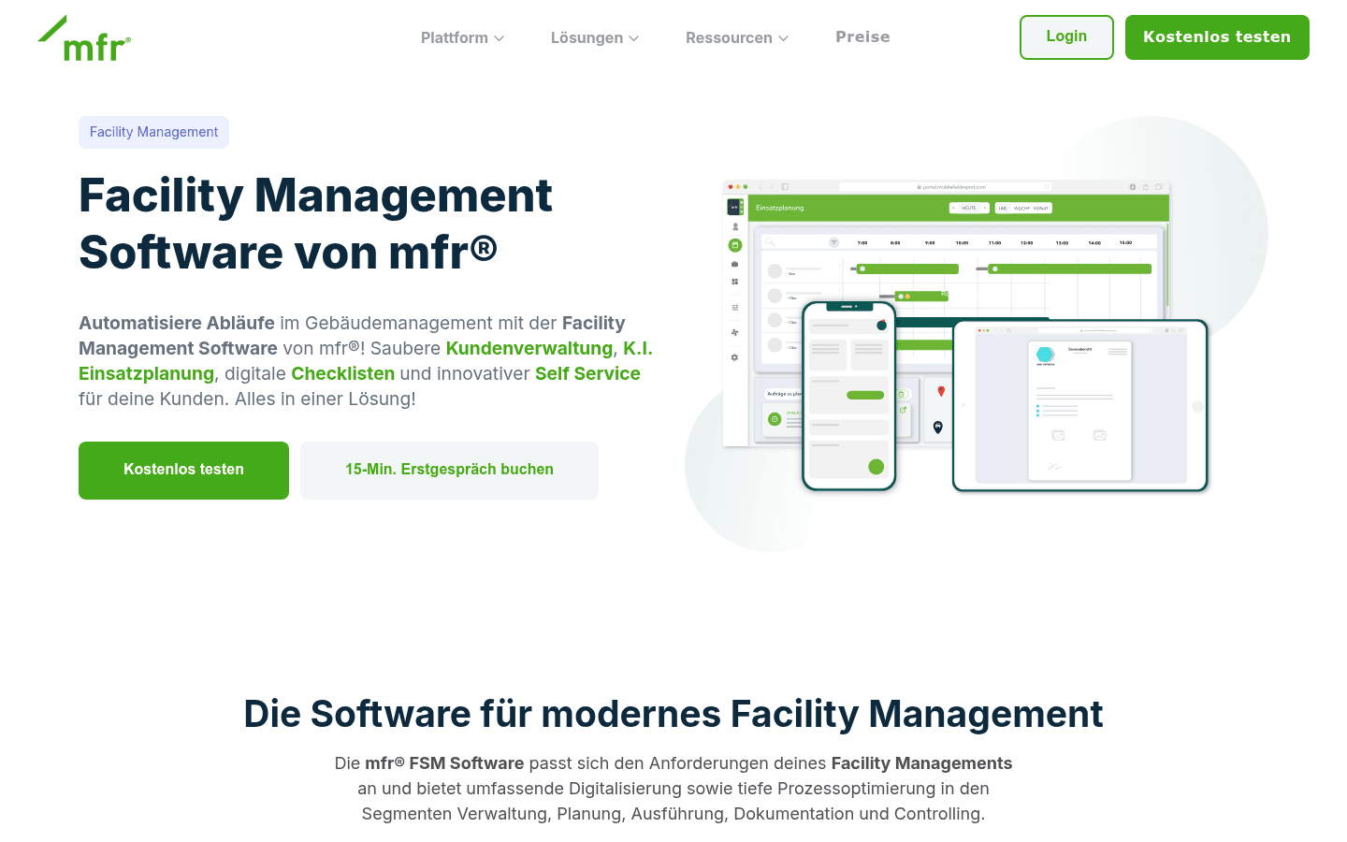Click the product mockup hero image
The height and width of the screenshot is (842, 1347).
(976, 334)
